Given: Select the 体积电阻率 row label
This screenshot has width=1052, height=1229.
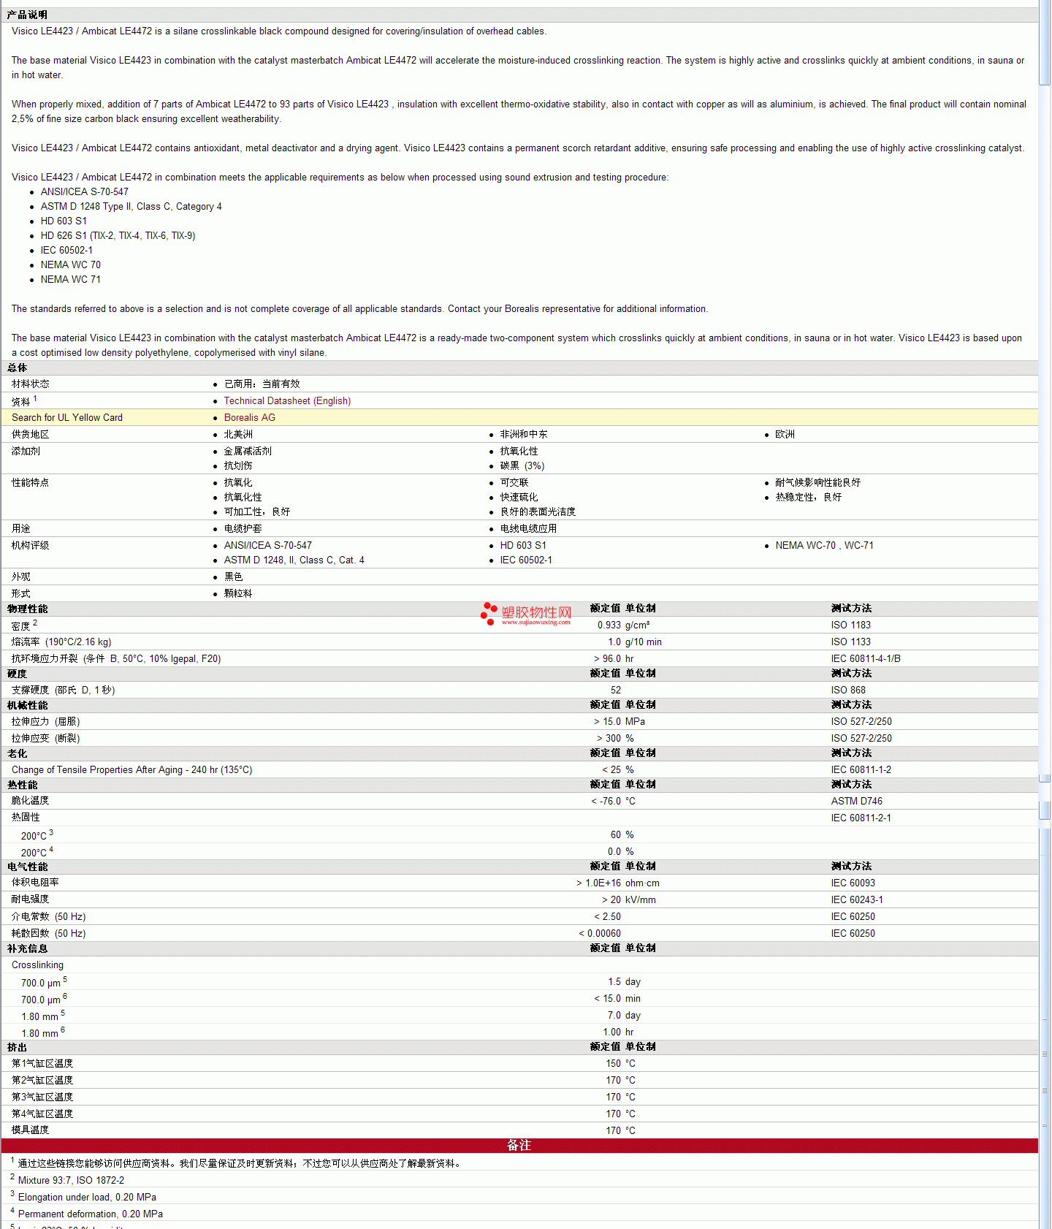Looking at the screenshot, I should (35, 883).
